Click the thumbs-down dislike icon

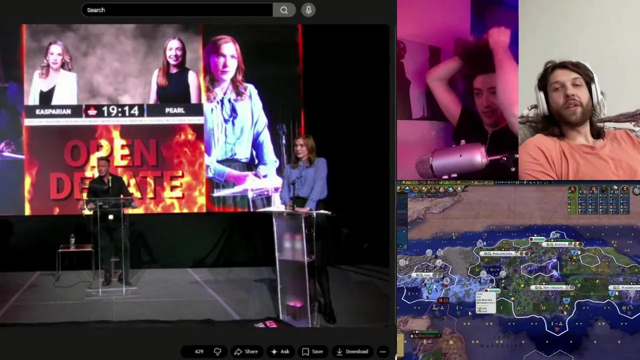click(217, 351)
